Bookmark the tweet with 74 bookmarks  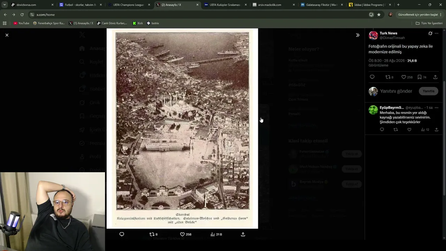coord(422,77)
